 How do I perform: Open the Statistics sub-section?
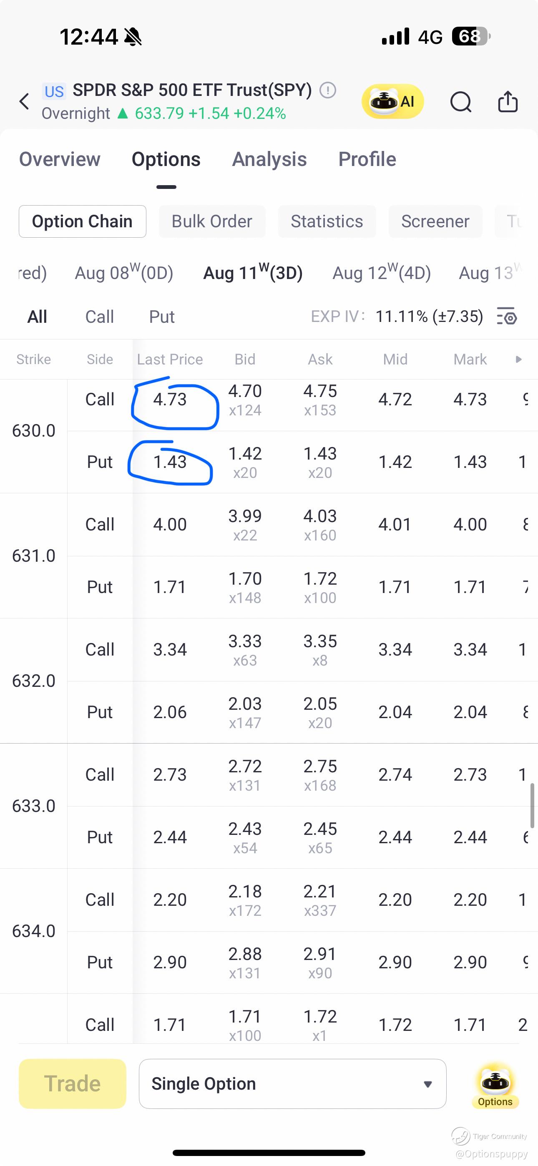coord(327,221)
